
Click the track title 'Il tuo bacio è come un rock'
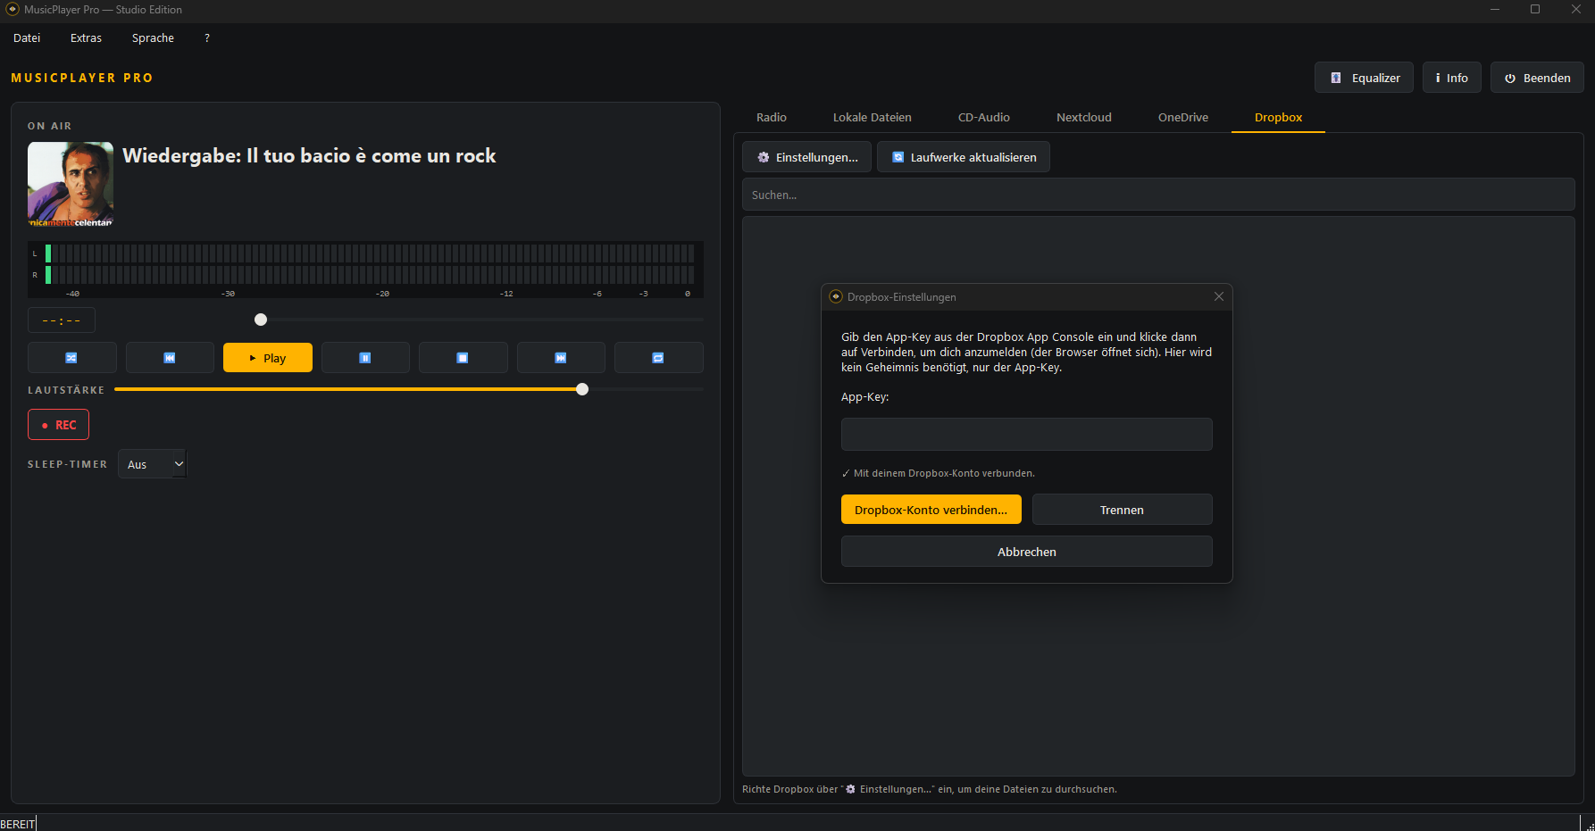372,156
